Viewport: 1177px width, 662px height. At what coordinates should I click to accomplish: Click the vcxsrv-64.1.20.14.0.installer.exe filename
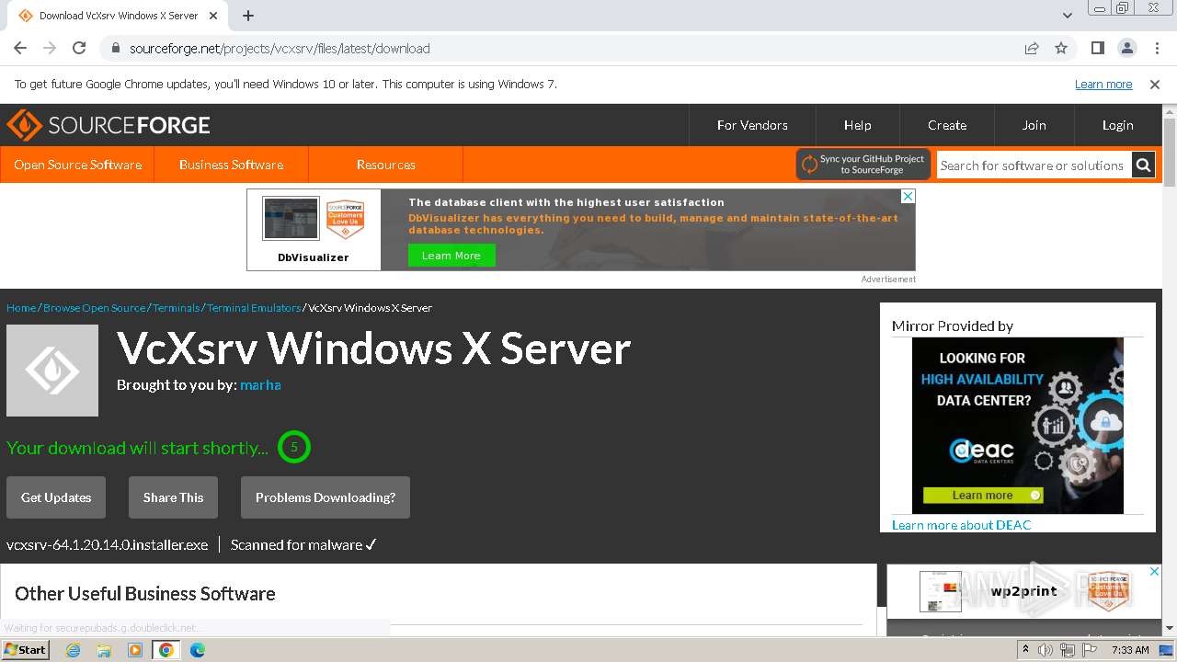coord(108,545)
